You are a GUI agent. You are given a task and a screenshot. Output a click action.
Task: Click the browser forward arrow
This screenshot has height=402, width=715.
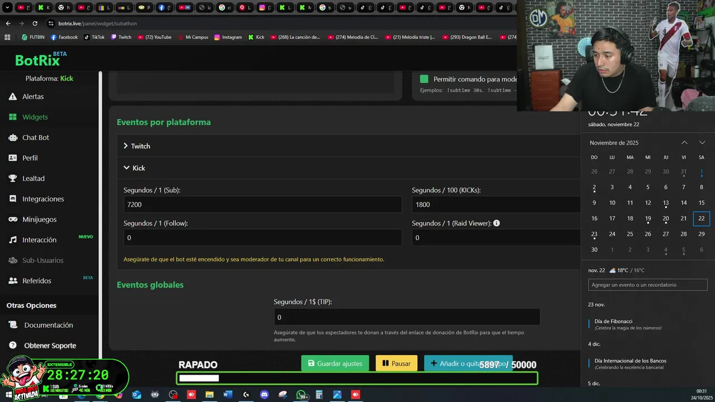[21, 23]
